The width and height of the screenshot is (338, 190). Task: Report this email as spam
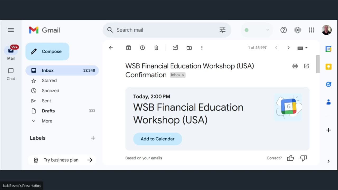pos(142,48)
